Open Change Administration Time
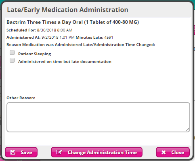The height and width of the screenshot is (161, 195). point(96,152)
